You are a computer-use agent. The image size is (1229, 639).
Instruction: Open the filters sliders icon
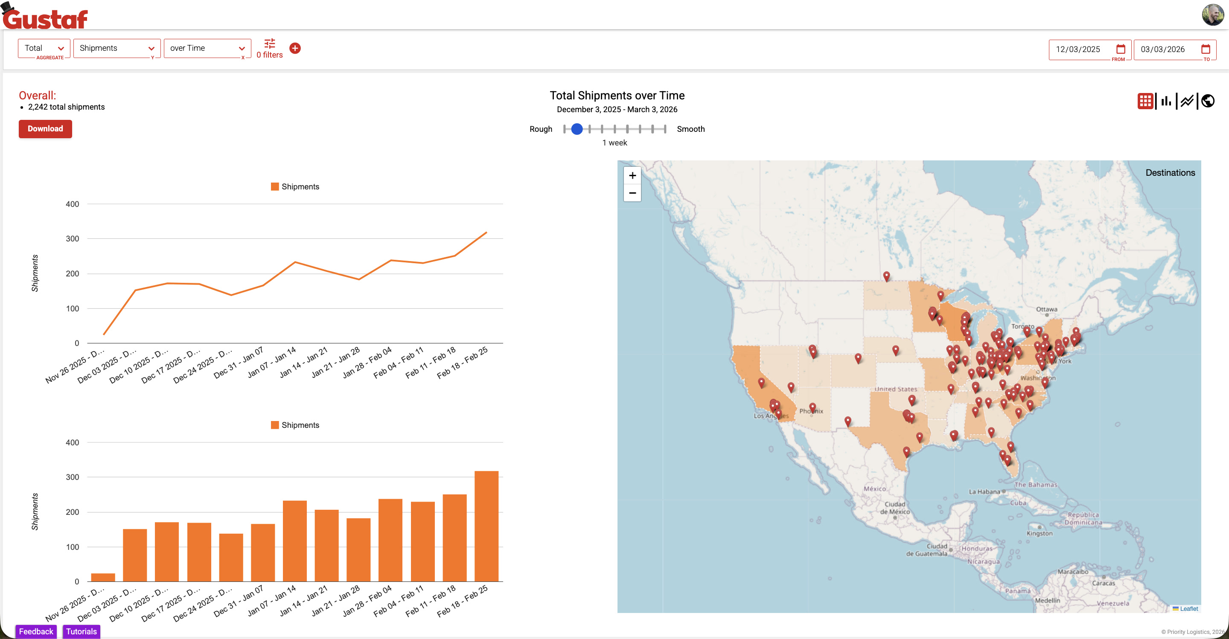(270, 44)
